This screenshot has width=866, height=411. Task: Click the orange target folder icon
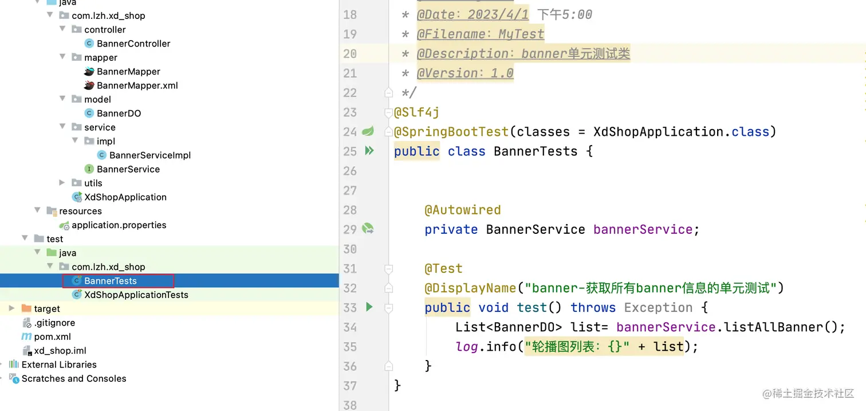[26, 309]
